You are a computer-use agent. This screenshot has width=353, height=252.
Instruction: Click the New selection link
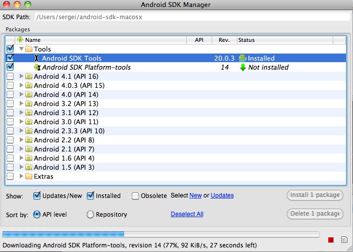pyautogui.click(x=195, y=195)
